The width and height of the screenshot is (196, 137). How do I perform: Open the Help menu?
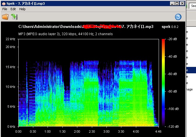[22, 9]
